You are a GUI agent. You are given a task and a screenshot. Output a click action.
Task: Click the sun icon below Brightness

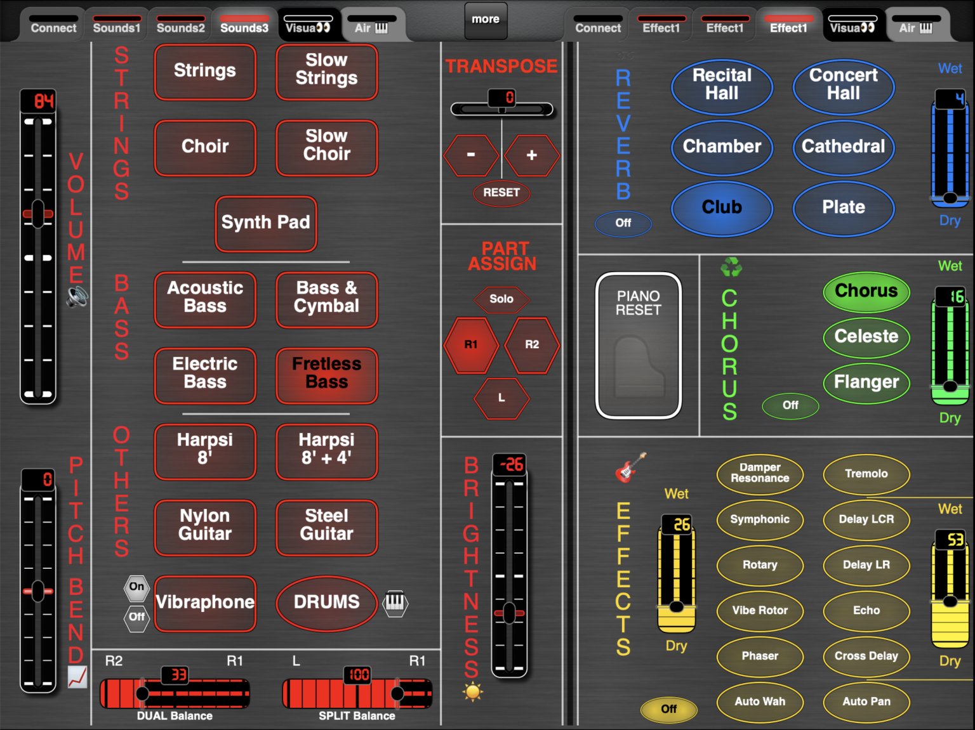pyautogui.click(x=472, y=692)
